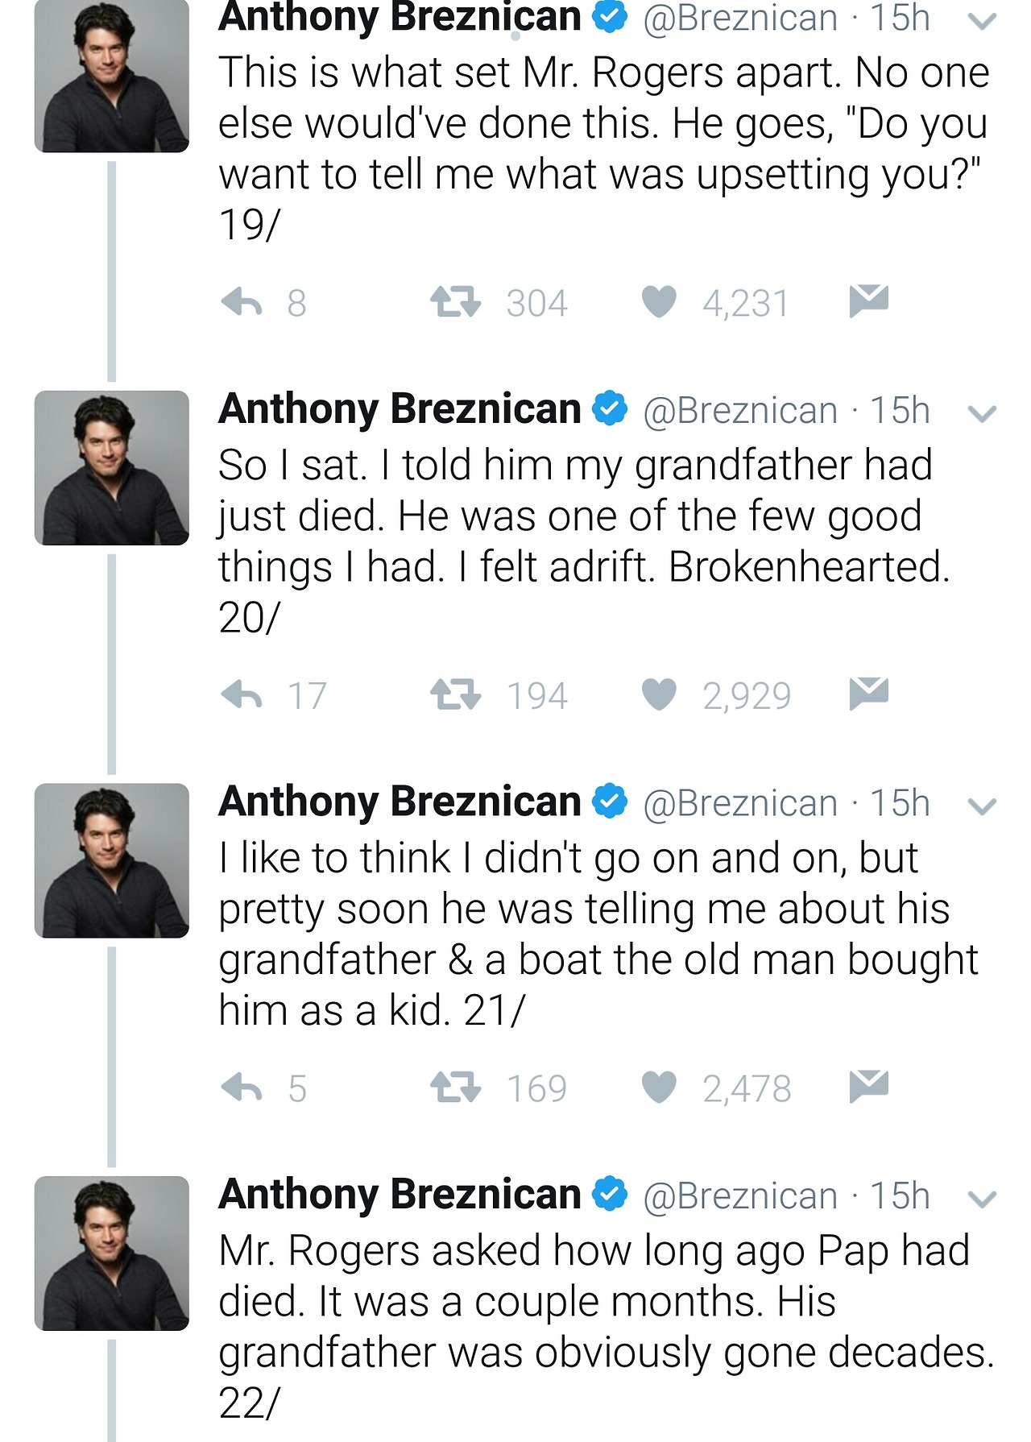Like the tweet with 4,231 likes
Image resolution: width=1031 pixels, height=1442 pixels.
659,303
